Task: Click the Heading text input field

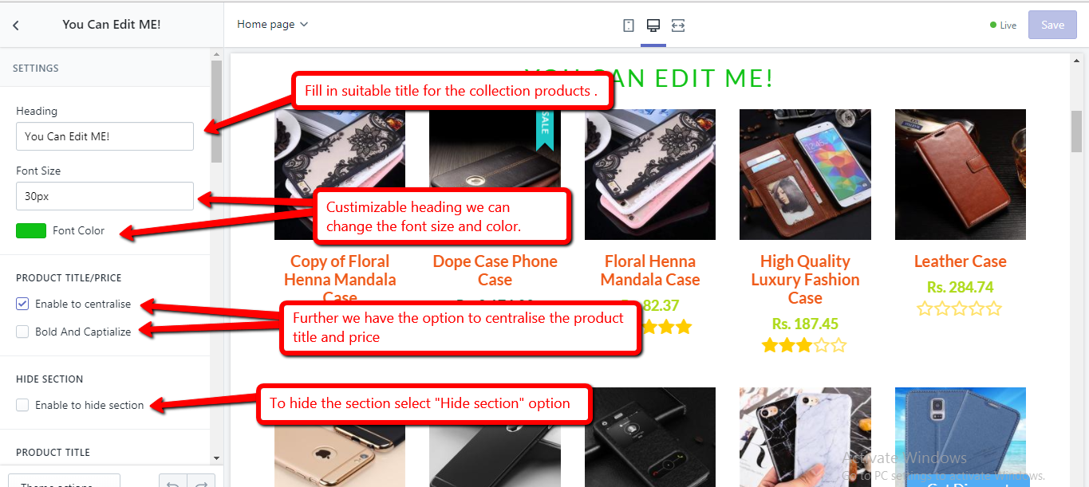Action: tap(105, 136)
